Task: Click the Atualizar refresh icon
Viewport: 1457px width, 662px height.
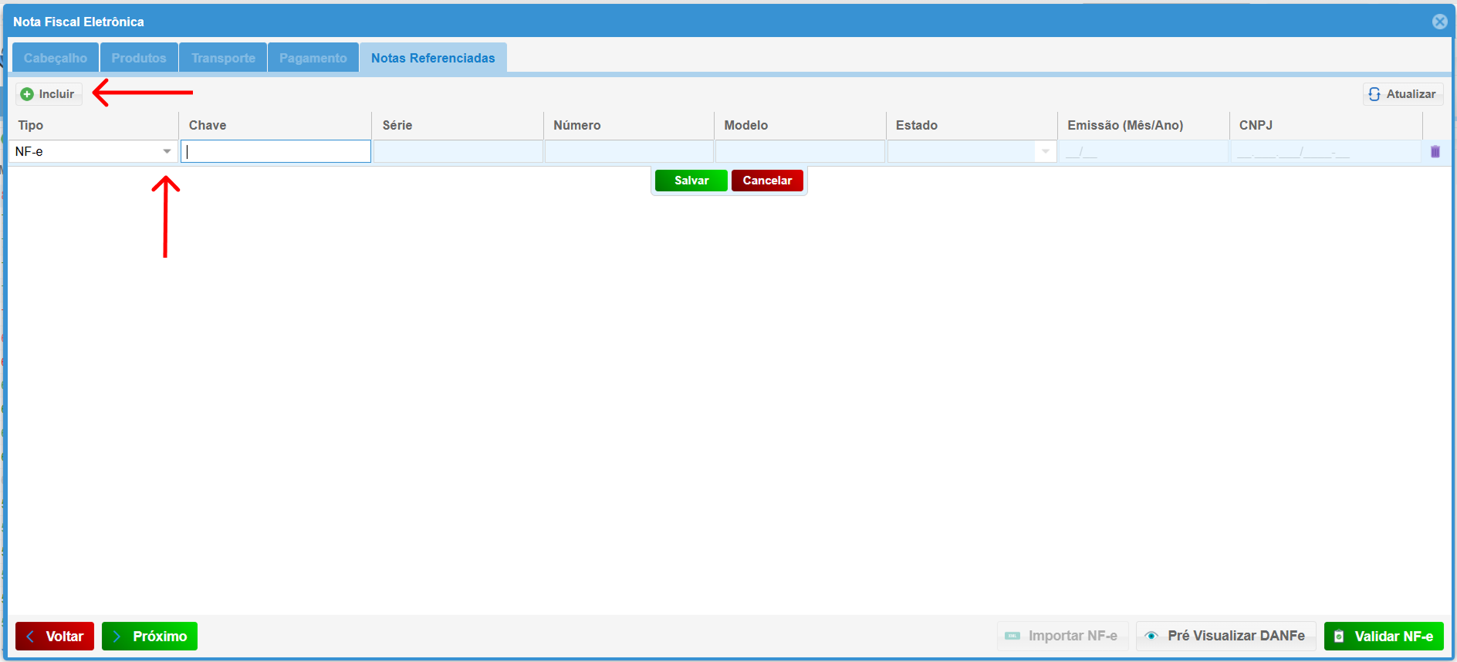Action: [1374, 94]
